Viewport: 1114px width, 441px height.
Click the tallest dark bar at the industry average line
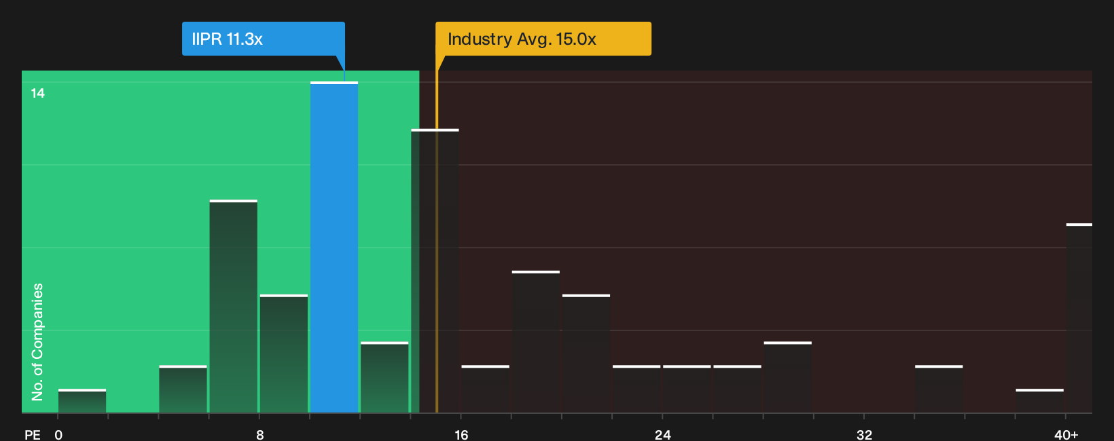[x=435, y=271]
